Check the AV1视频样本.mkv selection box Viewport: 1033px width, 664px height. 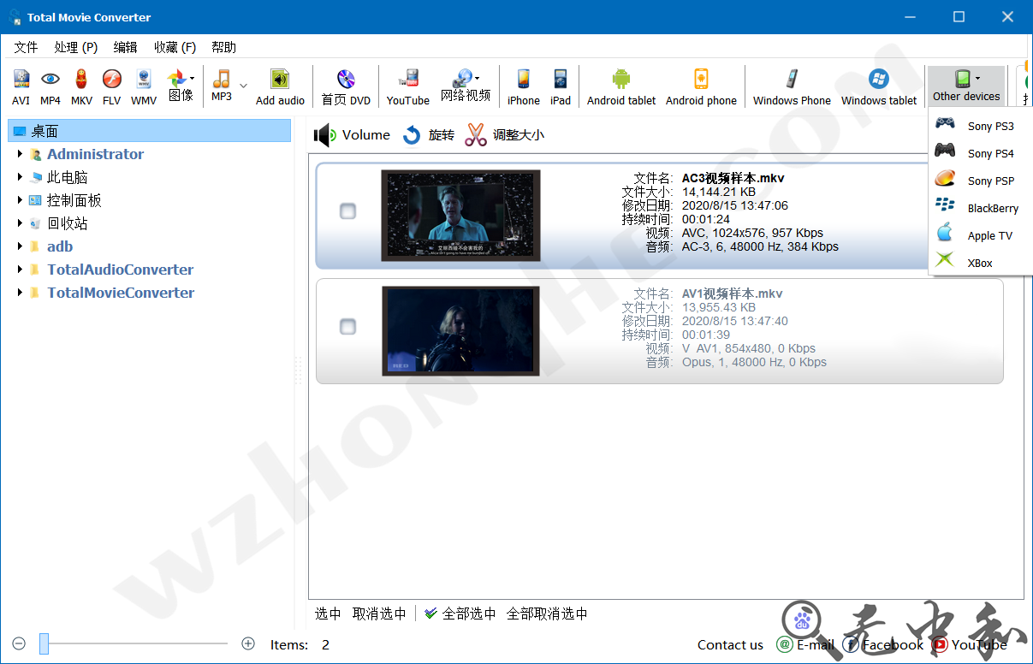point(347,326)
